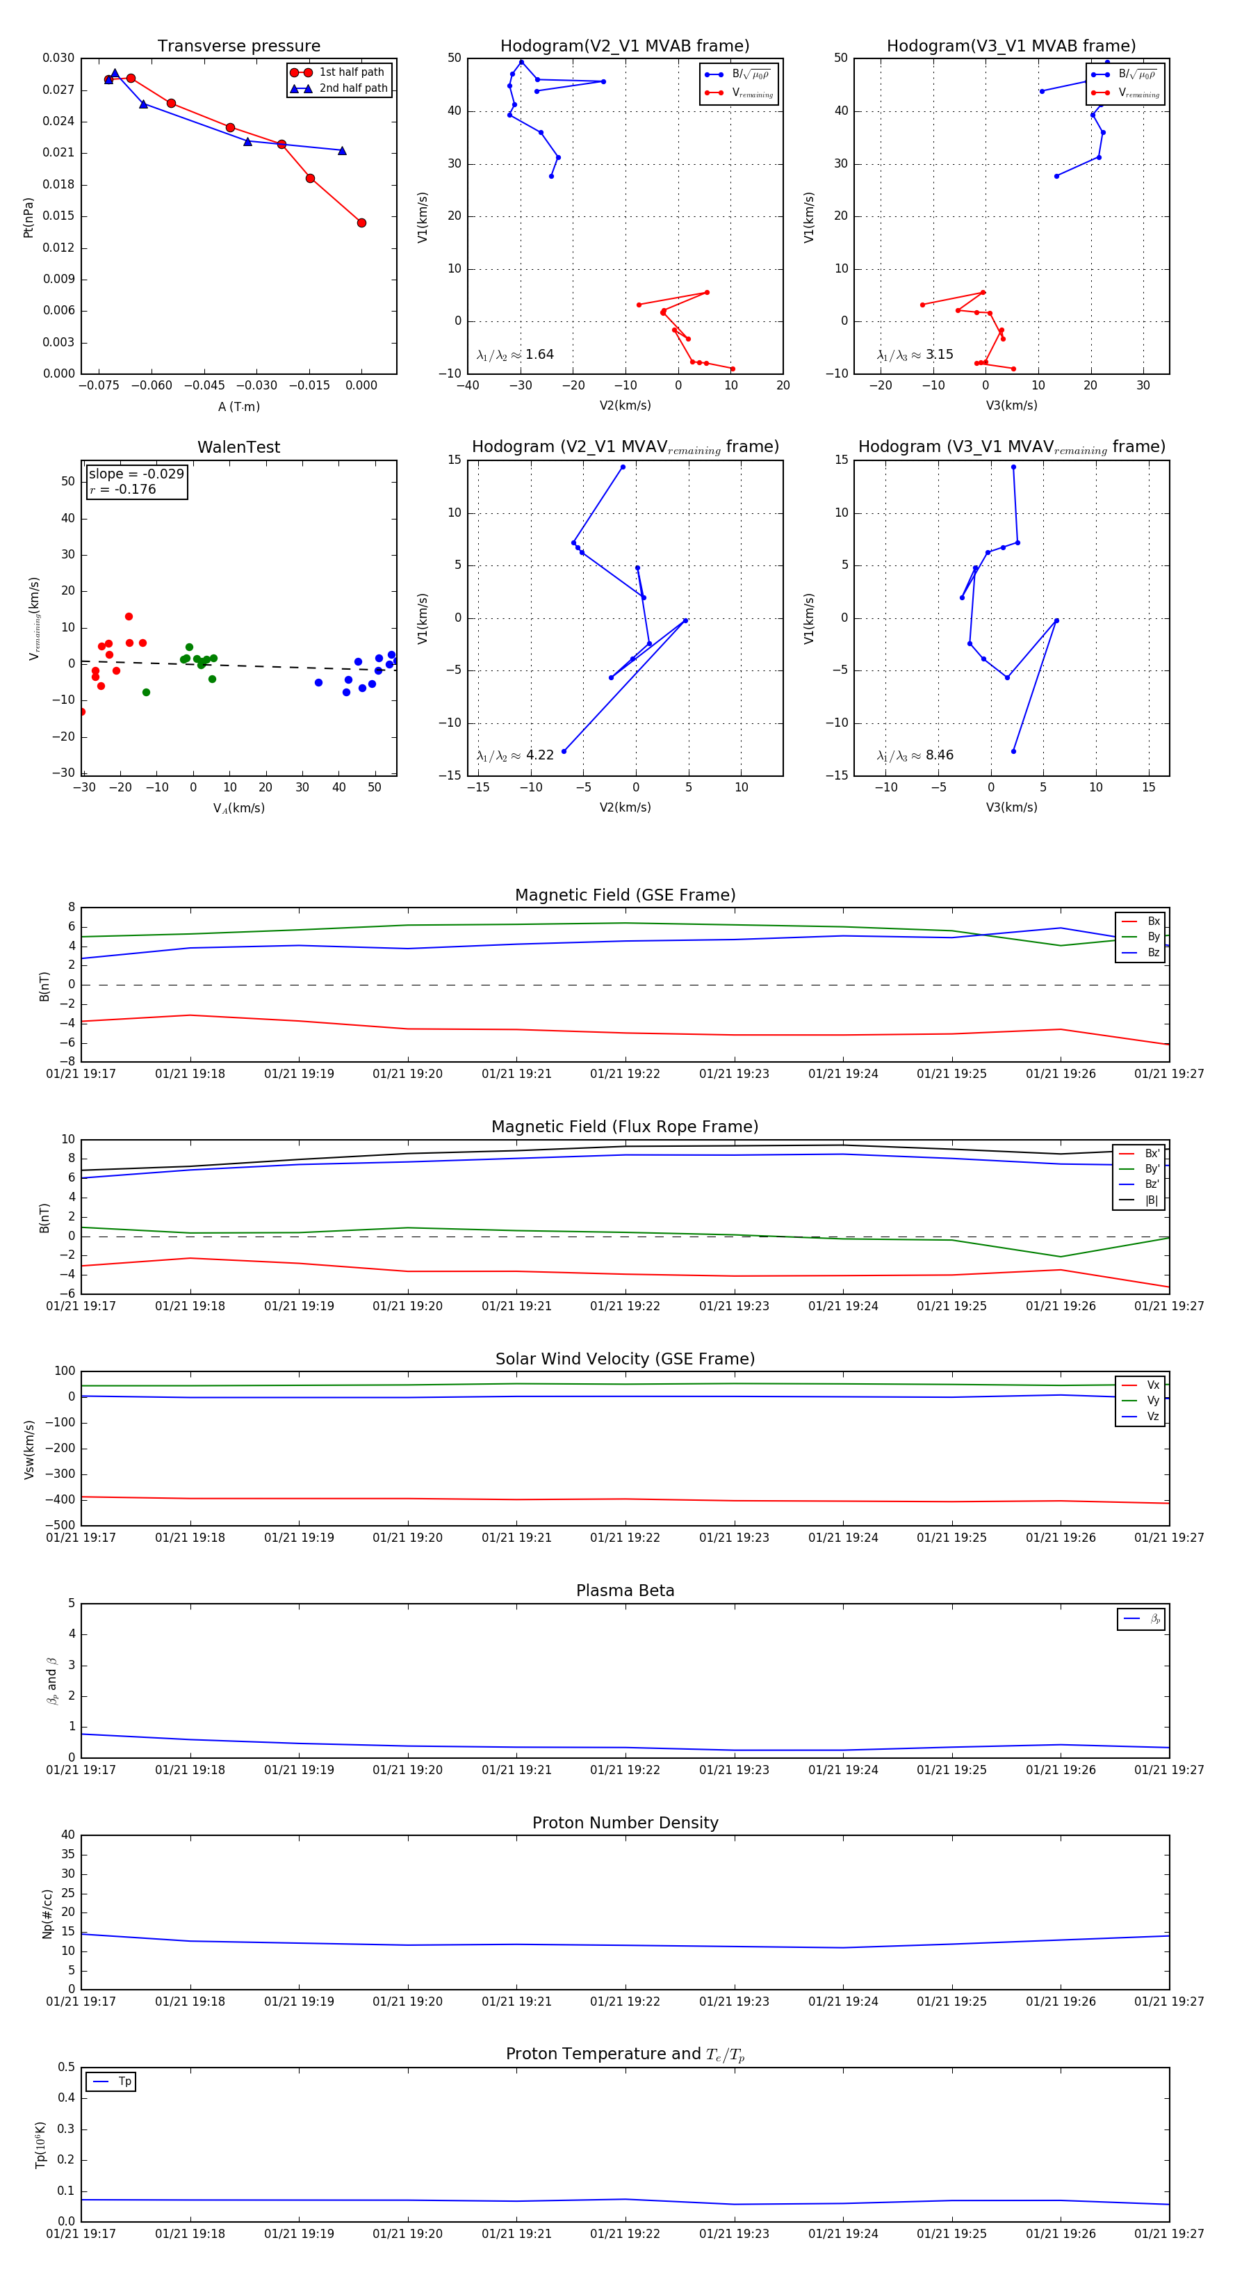Click the 'Np(#/cc)' y-axis label
This screenshot has width=1251, height=2295.
tap(47, 1914)
